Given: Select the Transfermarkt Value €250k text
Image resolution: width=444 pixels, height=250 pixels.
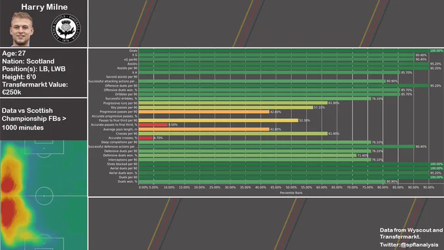Looking at the screenshot, I should tap(35, 88).
